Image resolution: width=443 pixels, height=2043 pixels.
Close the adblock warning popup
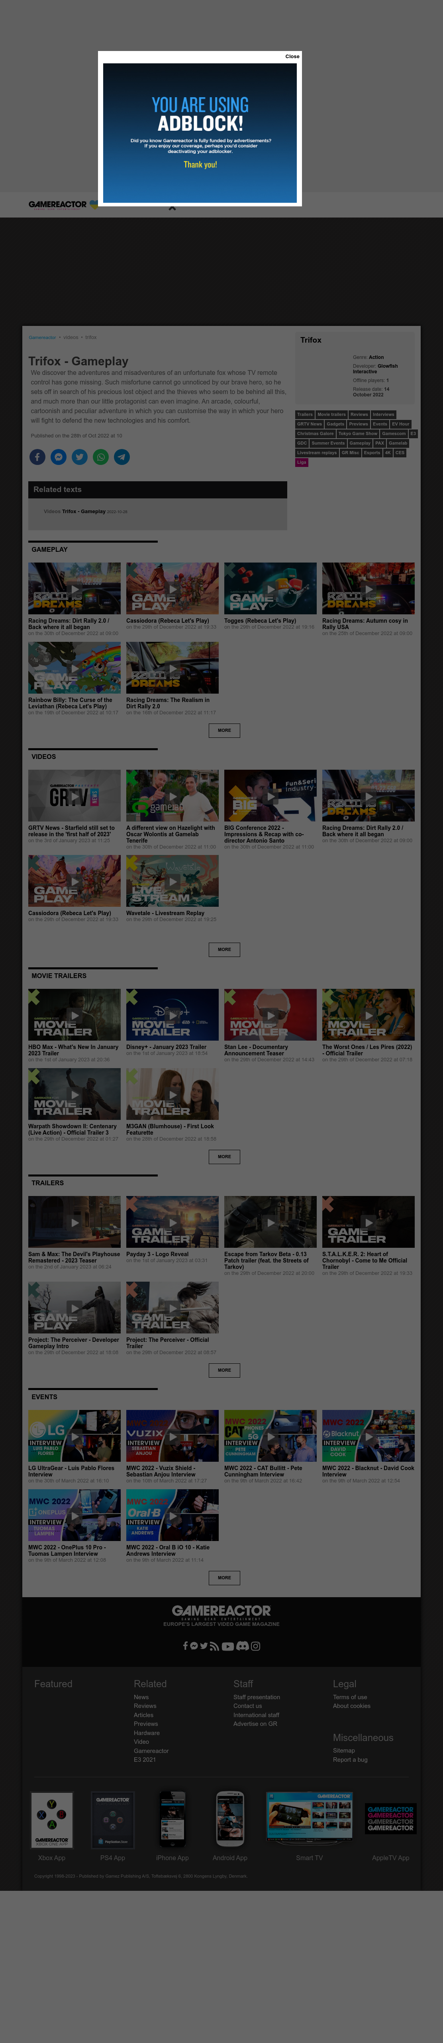point(292,56)
